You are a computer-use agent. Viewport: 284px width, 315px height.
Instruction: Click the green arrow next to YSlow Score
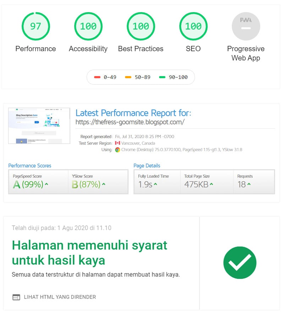pos(104,184)
